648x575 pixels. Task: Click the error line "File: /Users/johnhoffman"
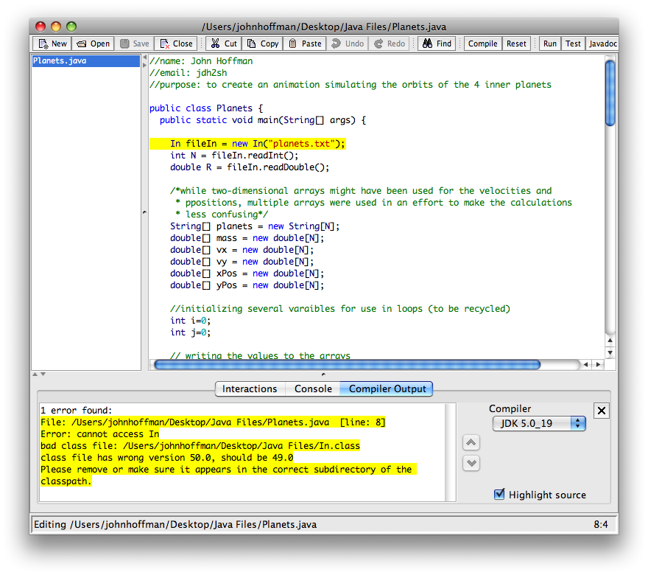tap(213, 422)
